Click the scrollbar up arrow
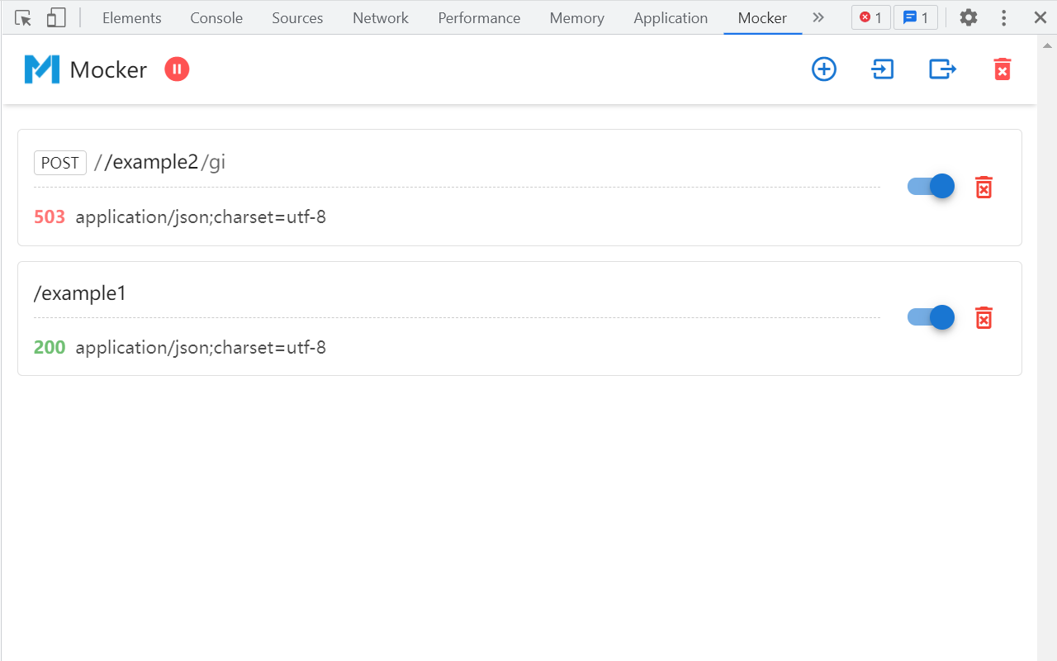This screenshot has height=661, width=1057. [x=1047, y=45]
